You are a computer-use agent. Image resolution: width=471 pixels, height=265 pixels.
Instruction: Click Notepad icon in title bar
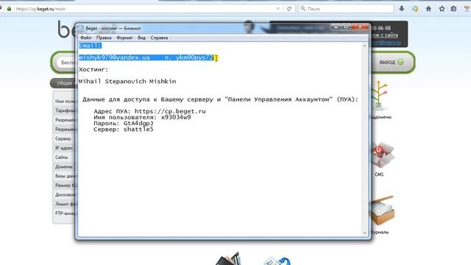(81, 28)
